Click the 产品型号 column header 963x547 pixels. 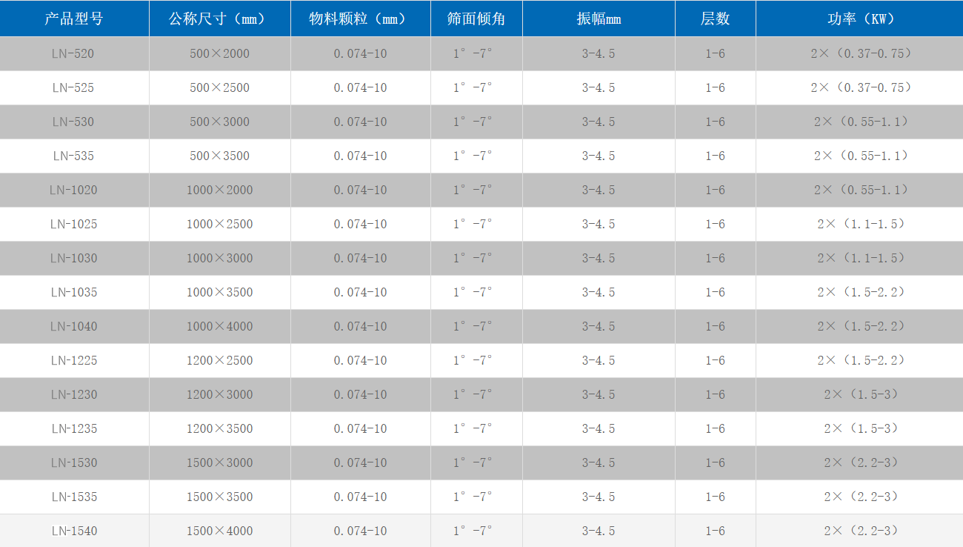pyautogui.click(x=74, y=19)
